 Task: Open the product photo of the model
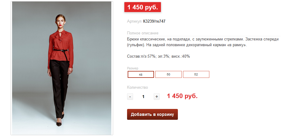coord(62,68)
